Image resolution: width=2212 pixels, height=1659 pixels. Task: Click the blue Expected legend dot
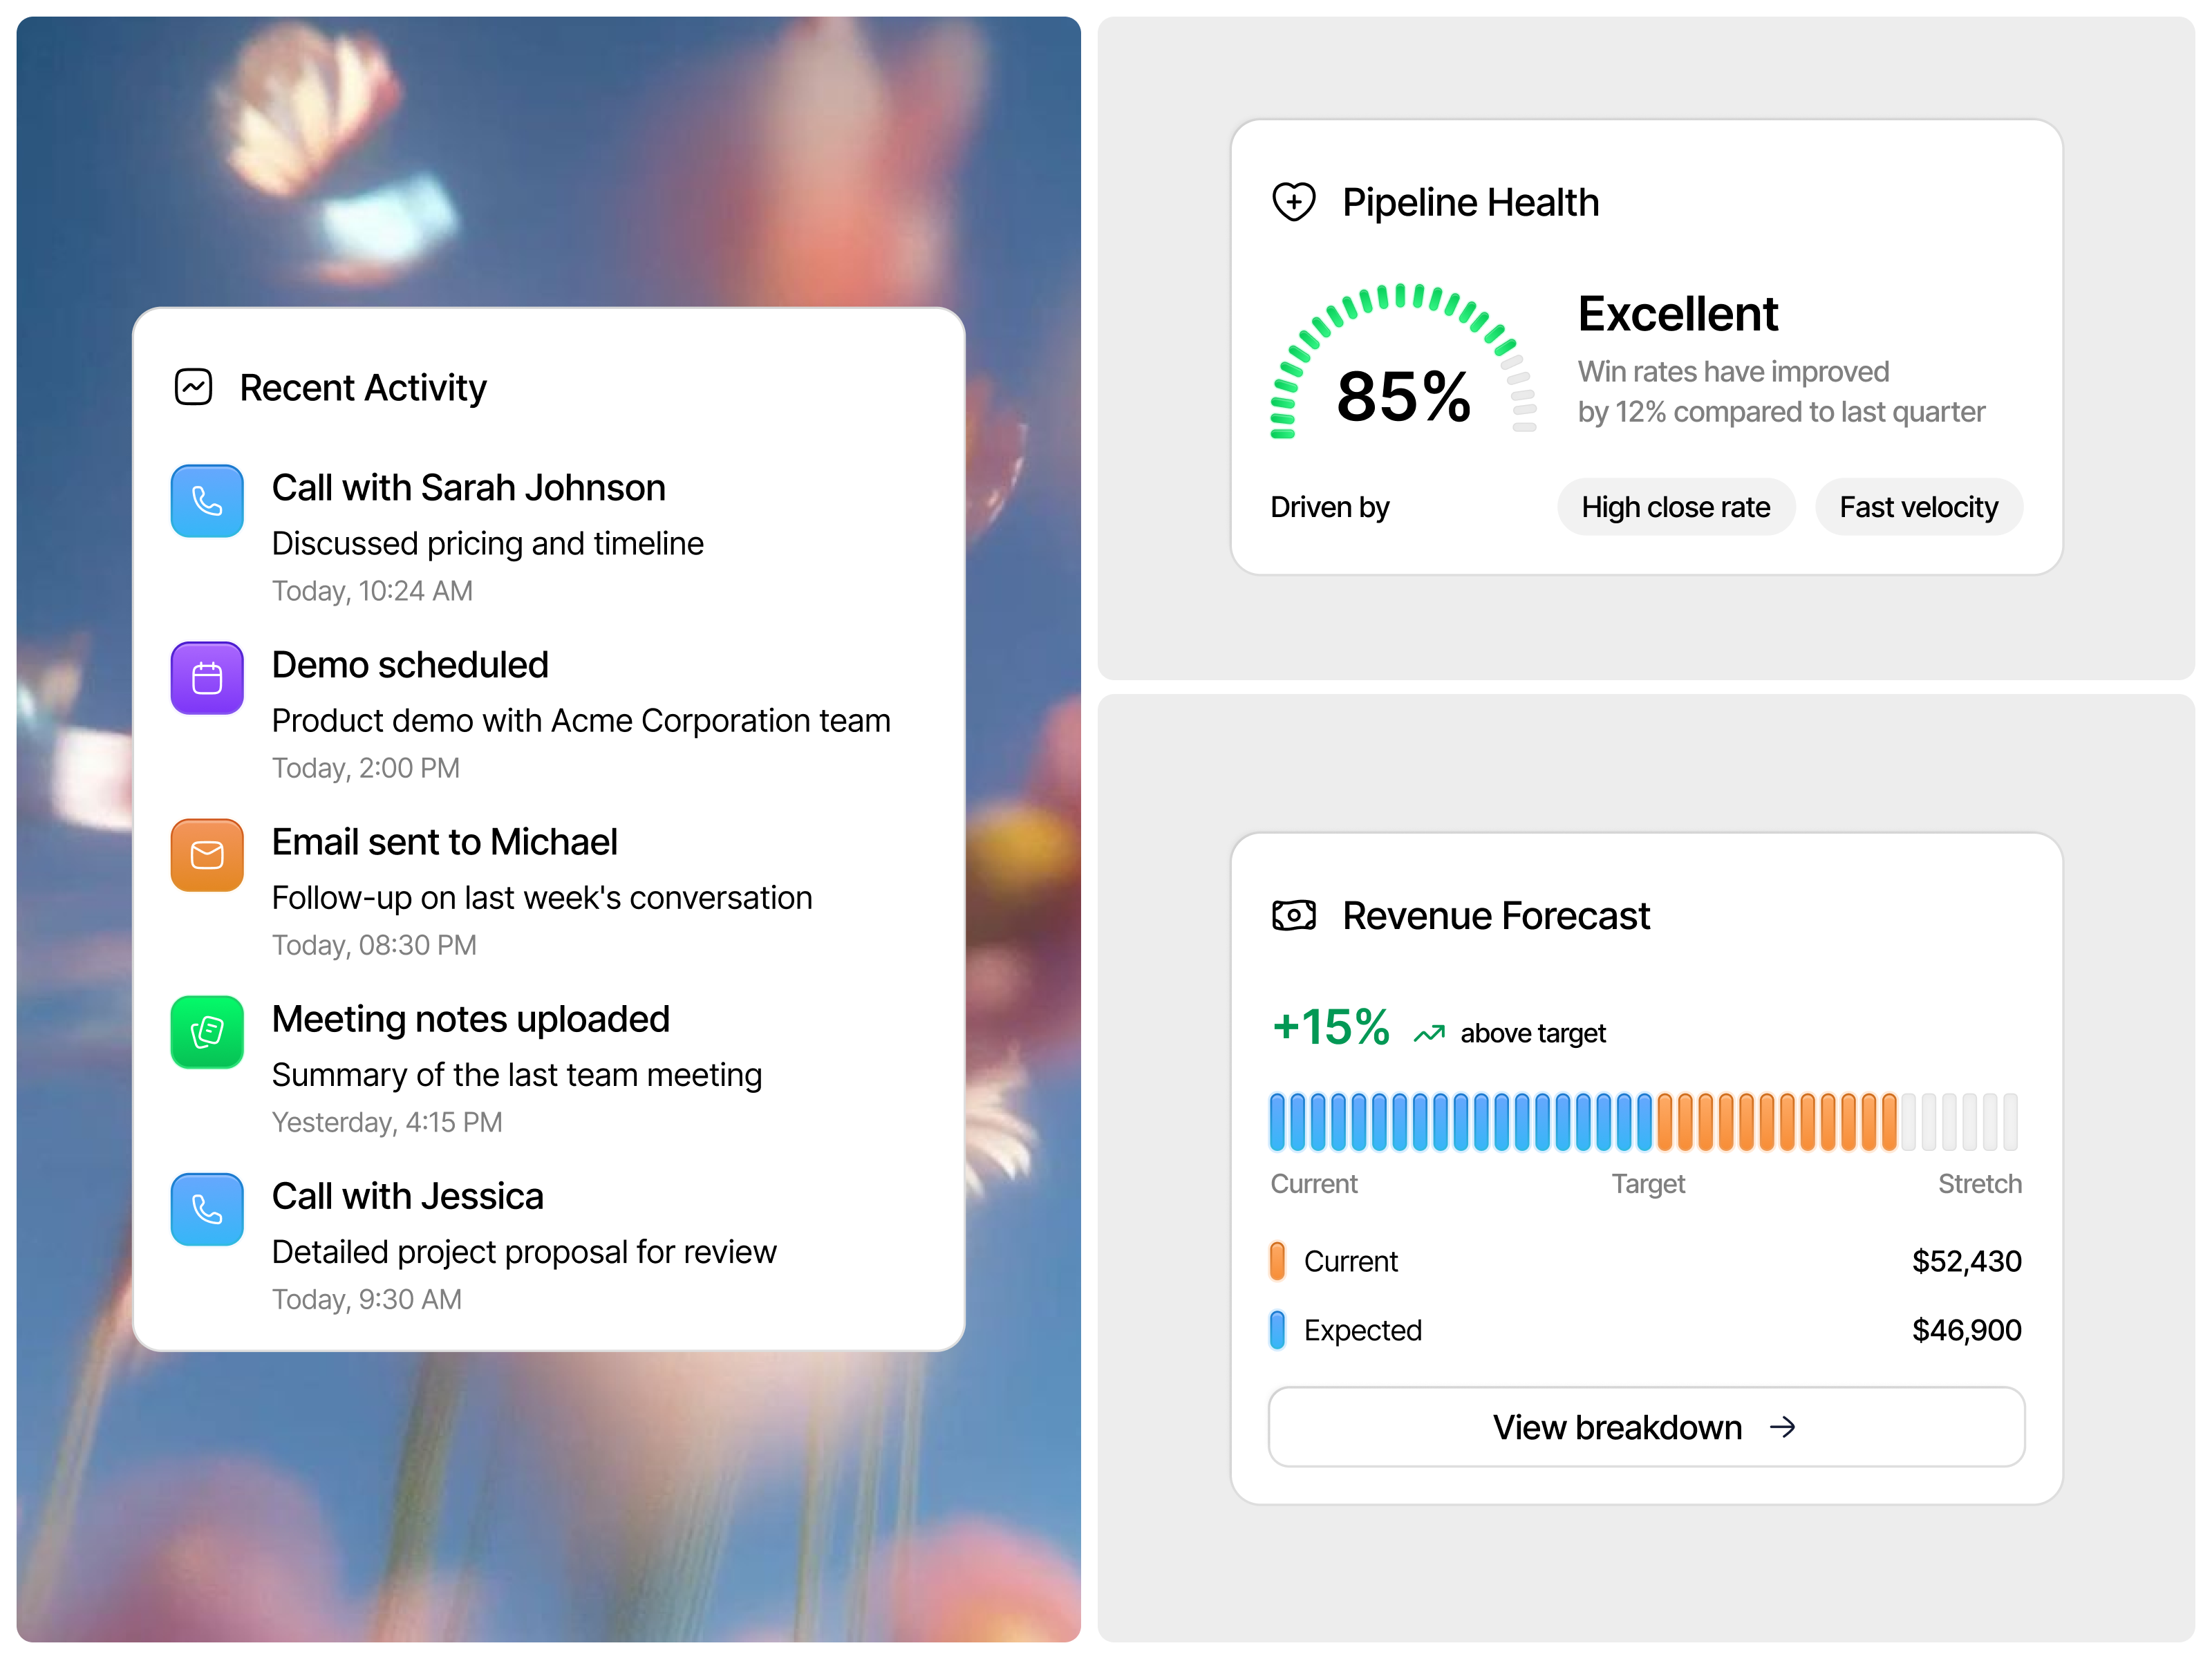click(x=1277, y=1330)
